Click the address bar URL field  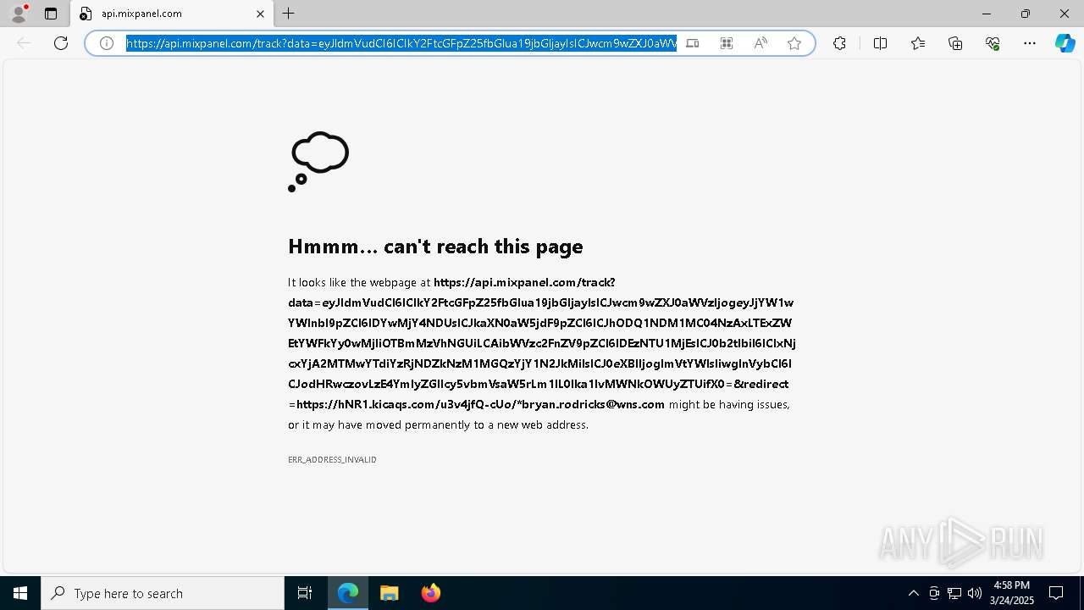point(401,43)
